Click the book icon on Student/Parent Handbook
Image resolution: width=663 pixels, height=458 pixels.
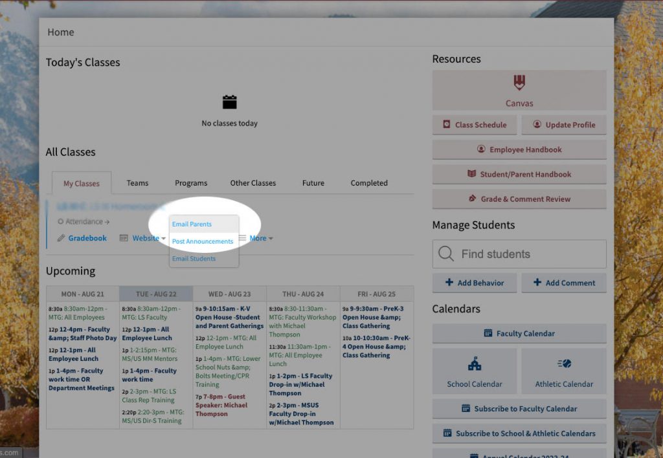point(472,174)
